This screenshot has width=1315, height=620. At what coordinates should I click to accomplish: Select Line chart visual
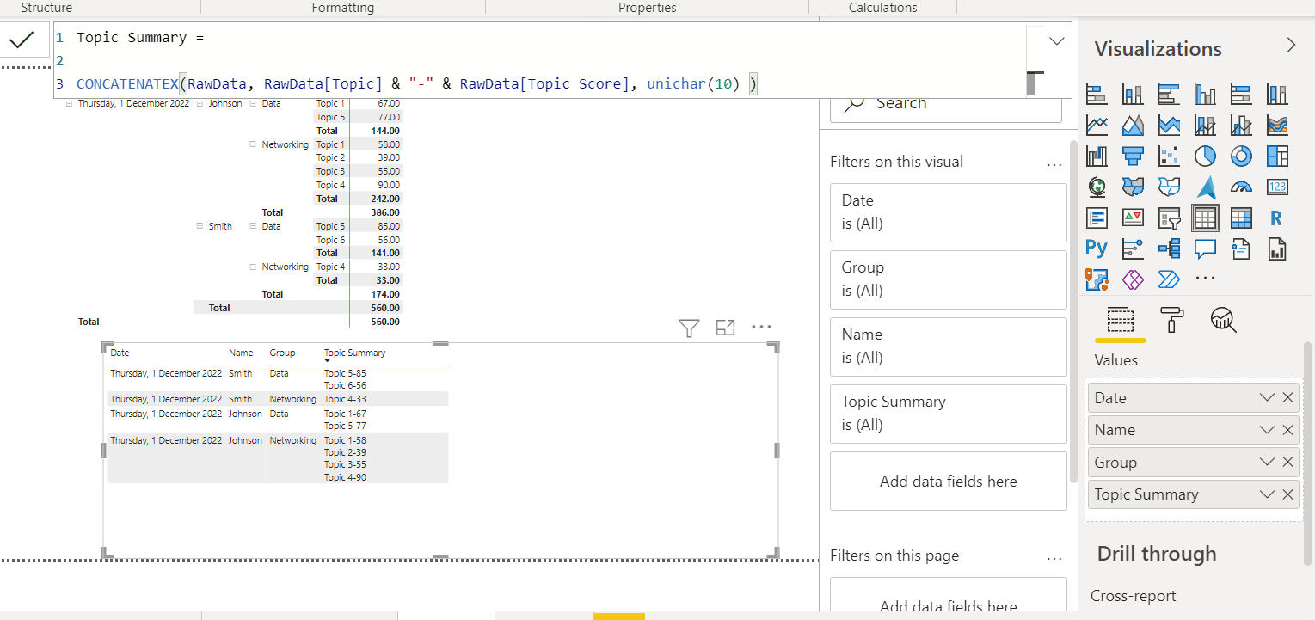1096,126
